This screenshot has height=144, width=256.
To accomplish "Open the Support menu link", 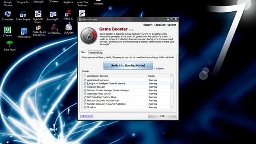I will pos(148,25).
